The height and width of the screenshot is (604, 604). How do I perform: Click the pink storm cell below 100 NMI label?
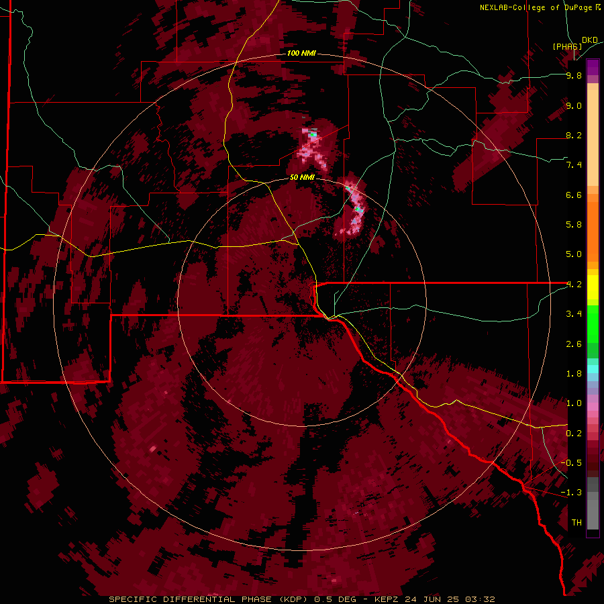click(x=312, y=148)
